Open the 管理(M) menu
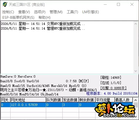 (x=56, y=12)
